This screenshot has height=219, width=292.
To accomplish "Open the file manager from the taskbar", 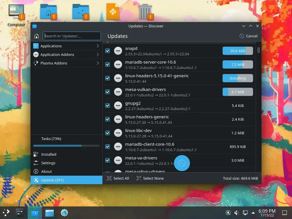I will tap(50, 212).
